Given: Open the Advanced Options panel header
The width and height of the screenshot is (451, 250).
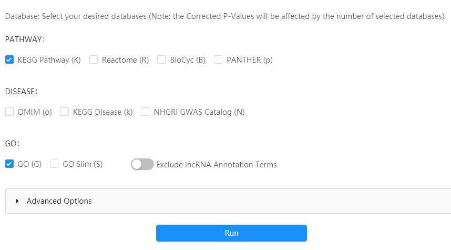Looking at the screenshot, I should [x=228, y=201].
